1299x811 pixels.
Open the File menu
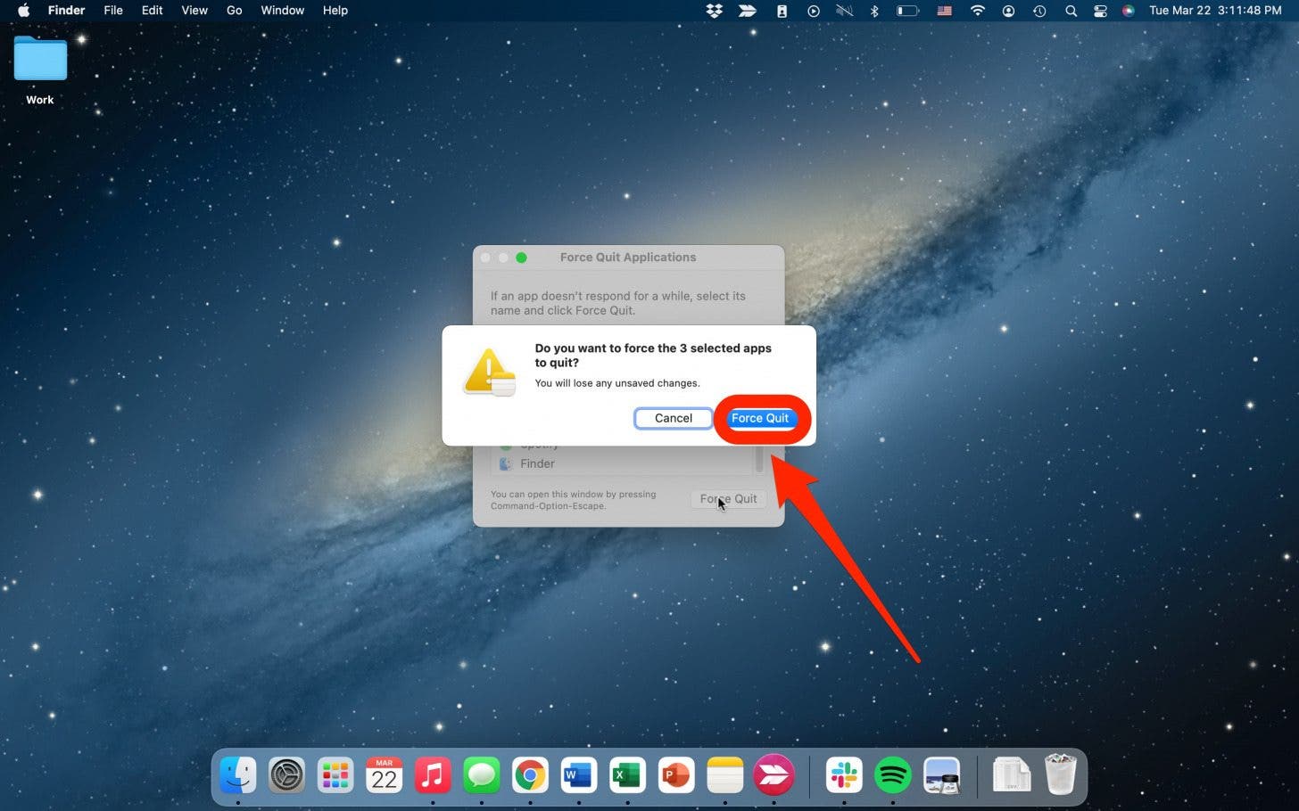113,11
